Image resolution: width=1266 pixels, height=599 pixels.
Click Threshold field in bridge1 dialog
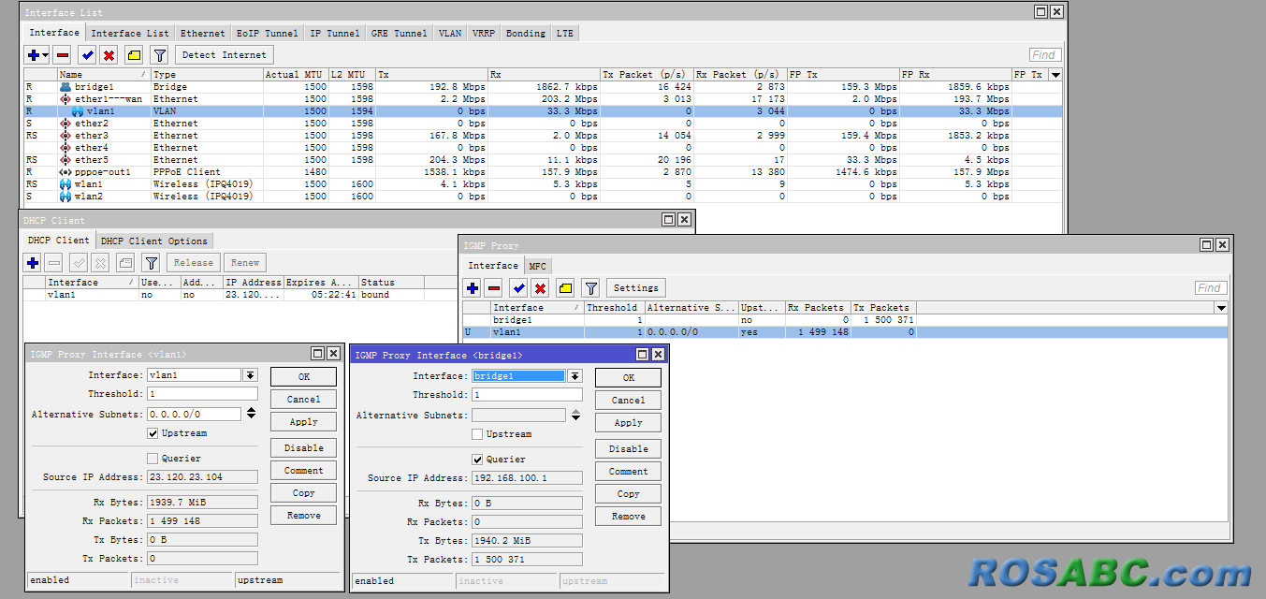pos(527,395)
